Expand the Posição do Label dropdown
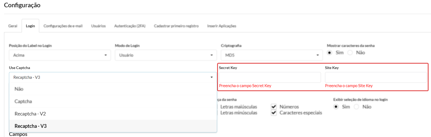 click(60, 55)
